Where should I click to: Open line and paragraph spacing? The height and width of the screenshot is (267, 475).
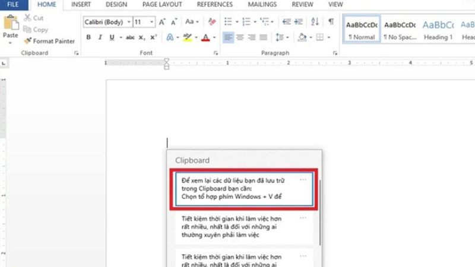coord(280,37)
